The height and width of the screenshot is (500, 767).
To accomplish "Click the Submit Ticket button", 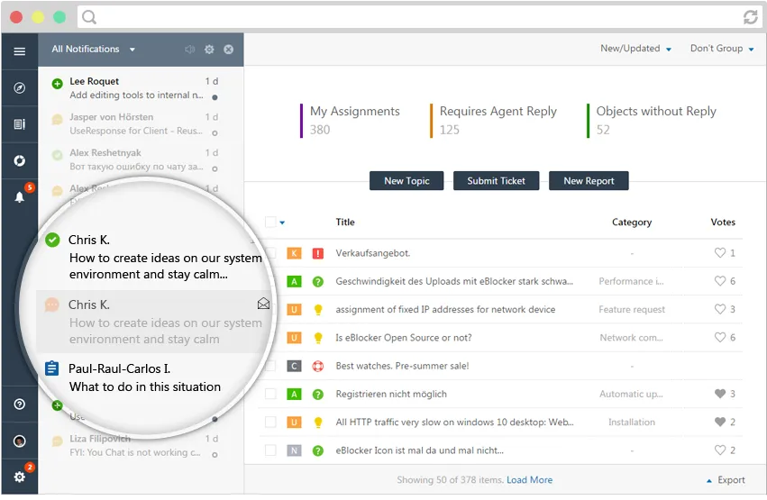I will click(496, 181).
